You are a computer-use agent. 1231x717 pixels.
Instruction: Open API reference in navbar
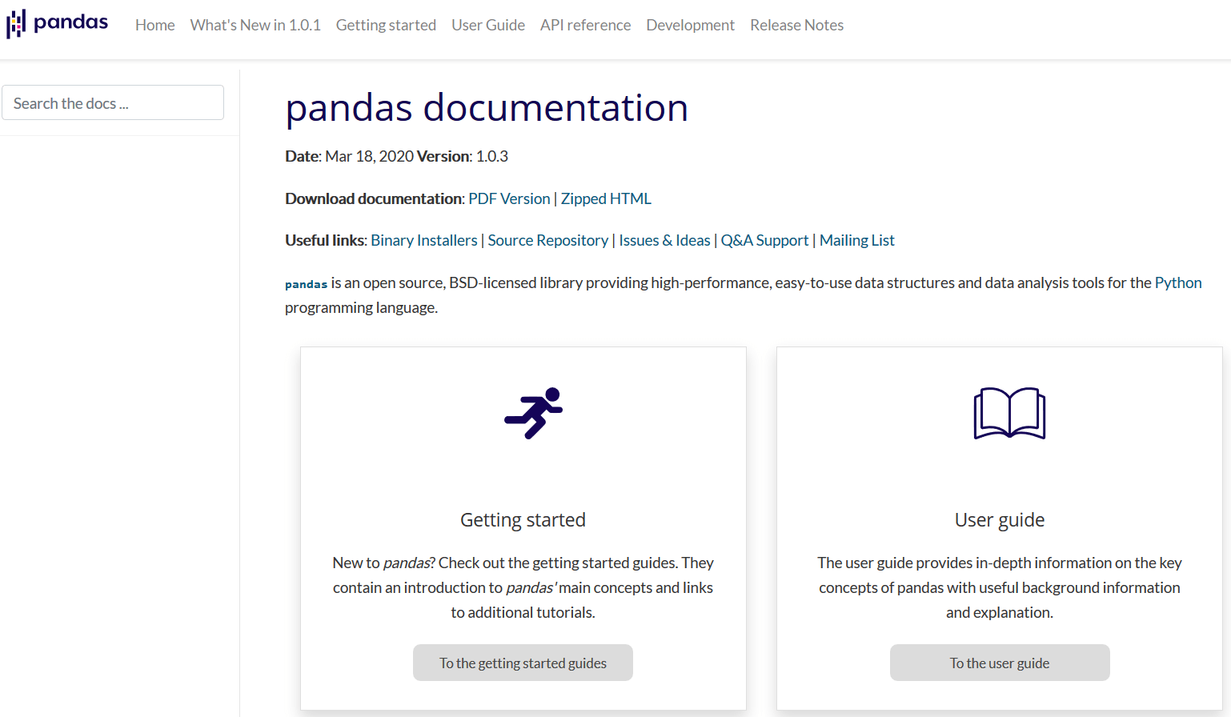coord(585,25)
